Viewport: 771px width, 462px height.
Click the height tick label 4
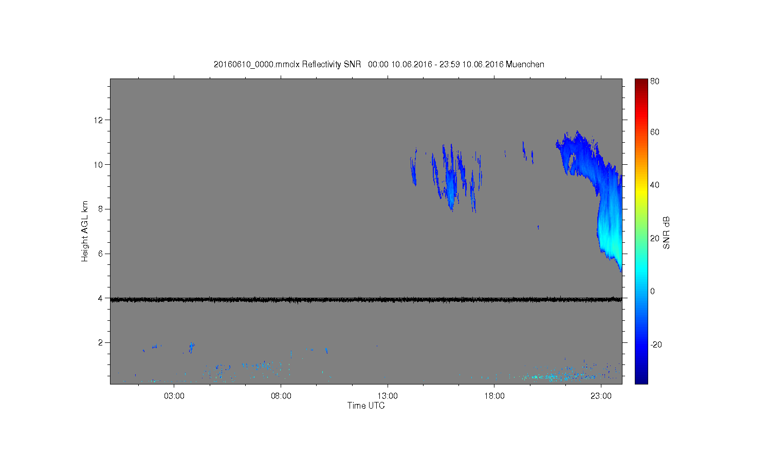pos(101,298)
